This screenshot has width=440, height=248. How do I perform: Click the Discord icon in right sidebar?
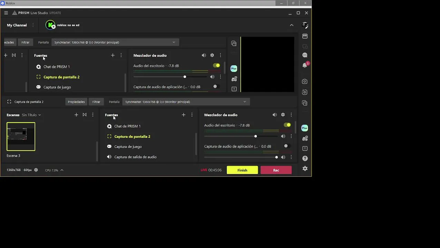point(305,138)
